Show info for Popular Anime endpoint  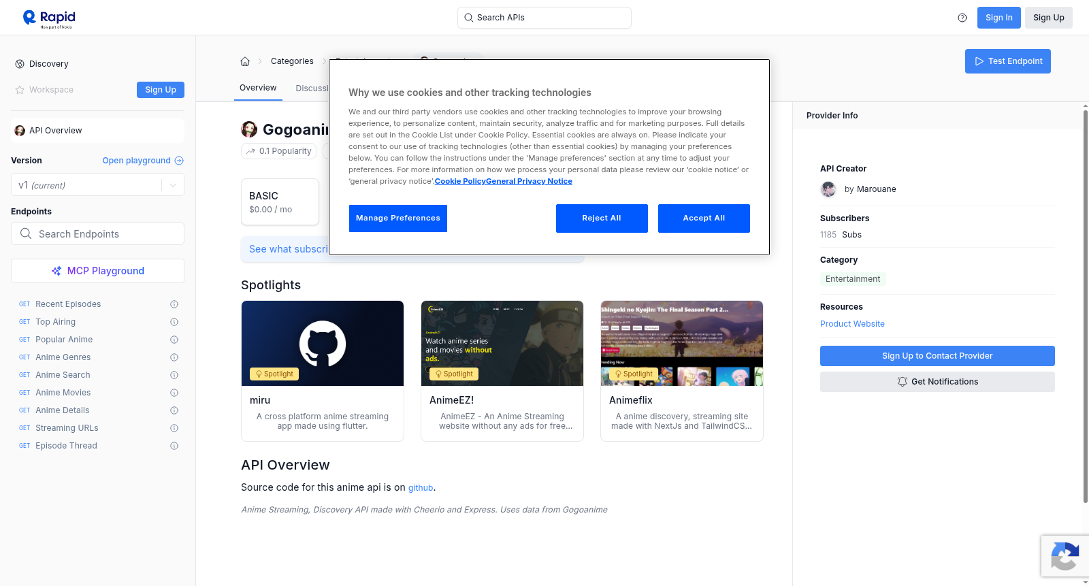pos(174,340)
